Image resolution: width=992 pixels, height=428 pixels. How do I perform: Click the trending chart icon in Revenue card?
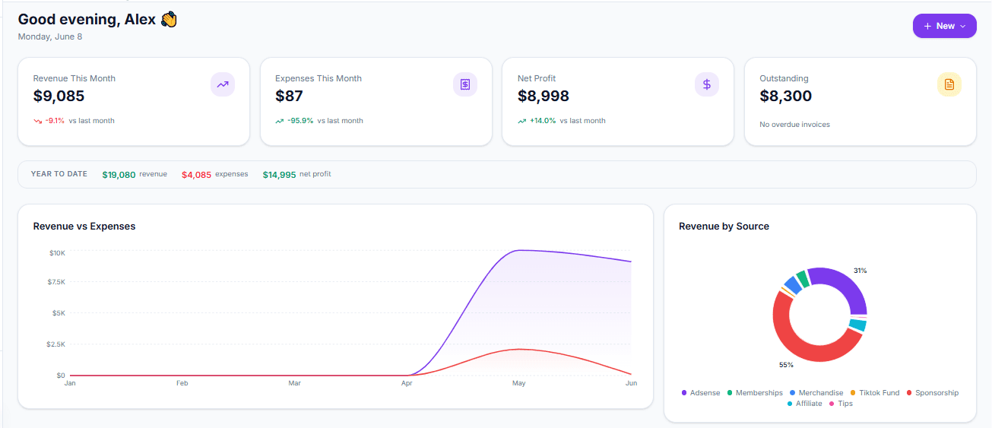click(223, 84)
